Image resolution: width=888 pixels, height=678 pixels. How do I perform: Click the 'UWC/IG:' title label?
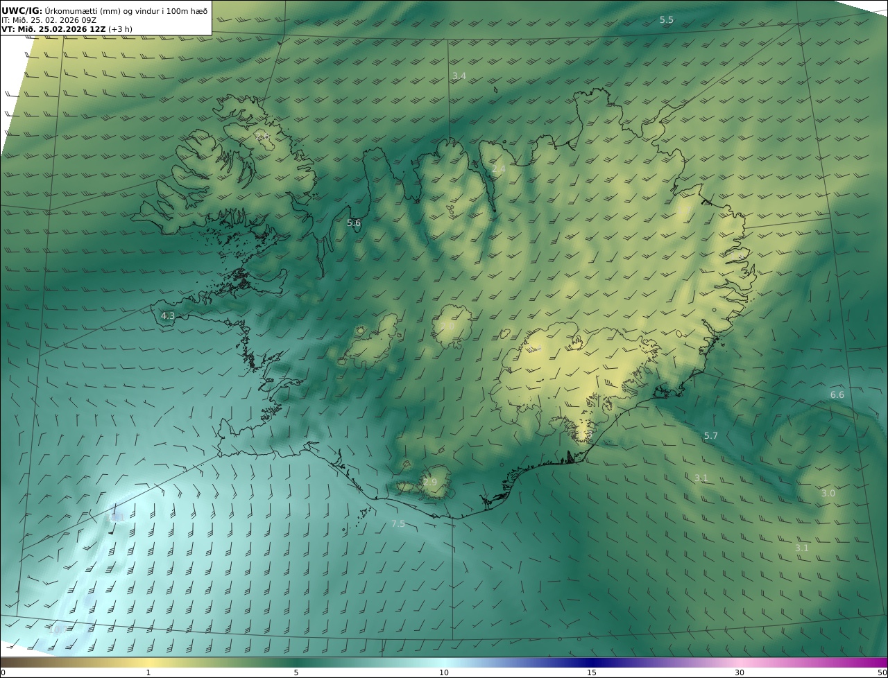(22, 10)
